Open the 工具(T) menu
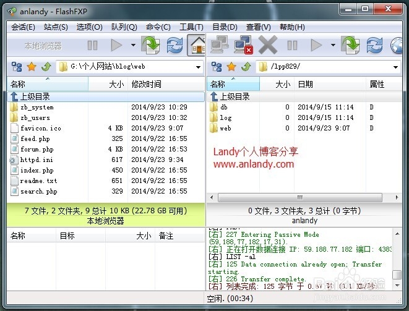 click(x=191, y=27)
